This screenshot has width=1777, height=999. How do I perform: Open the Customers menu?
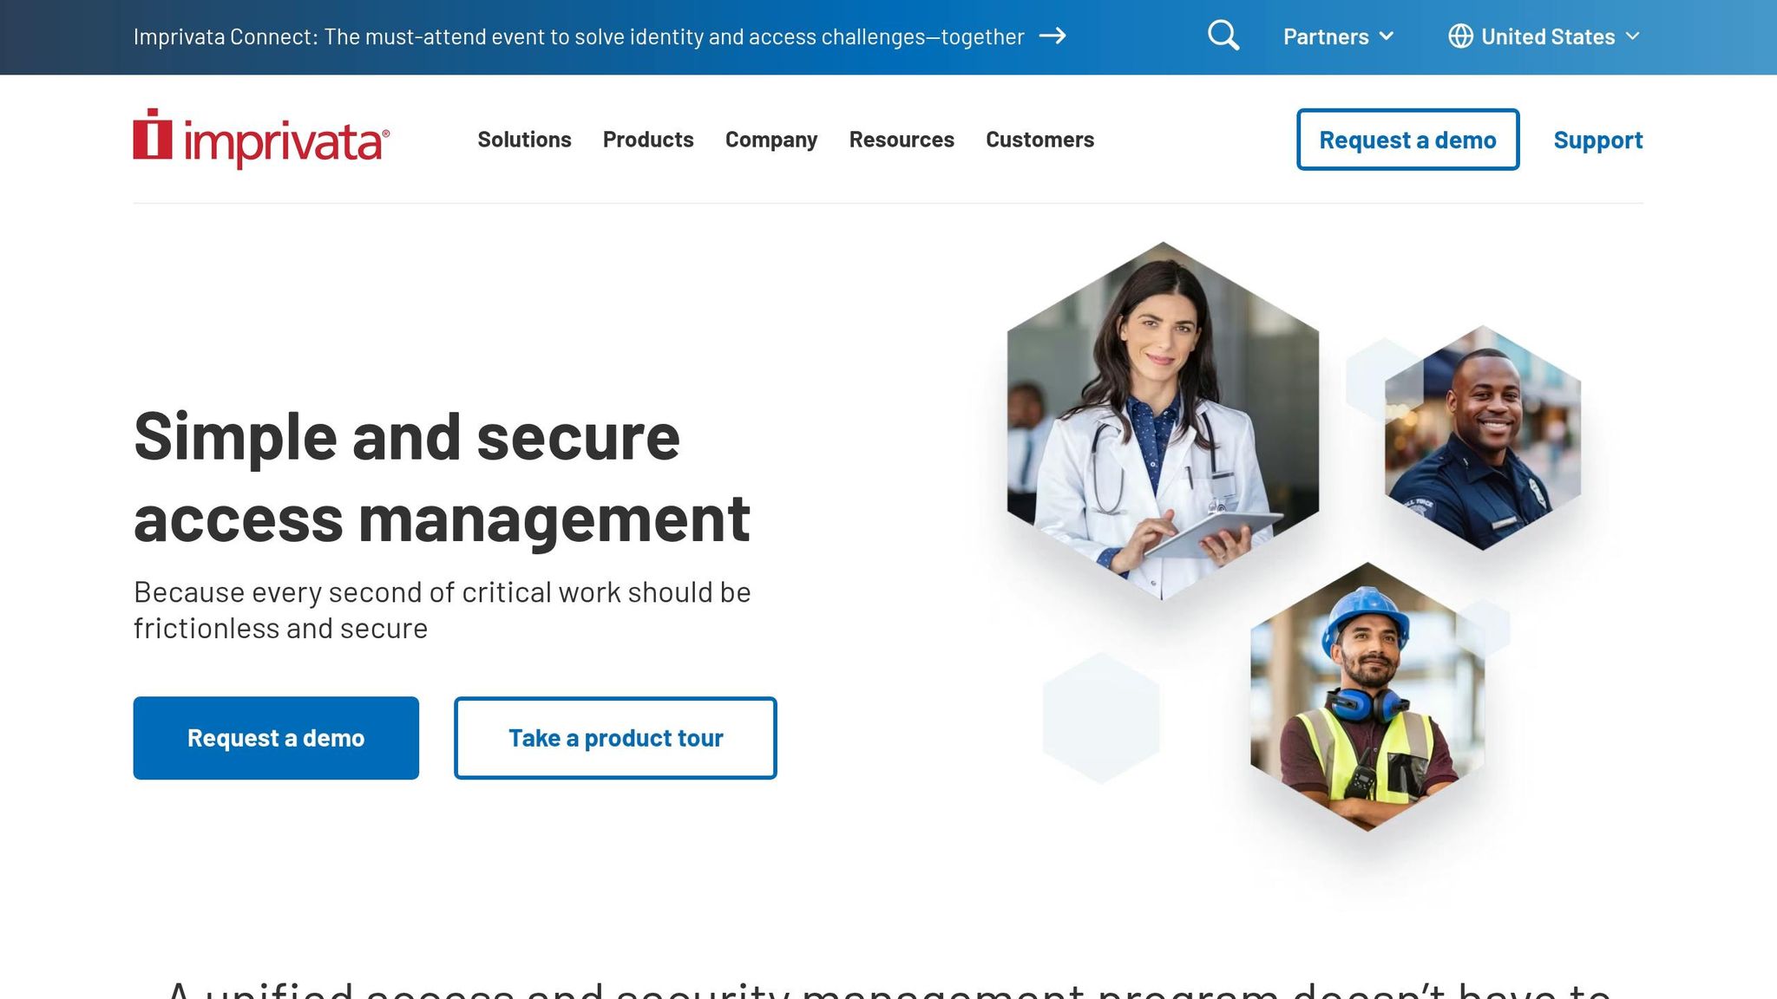pos(1039,140)
